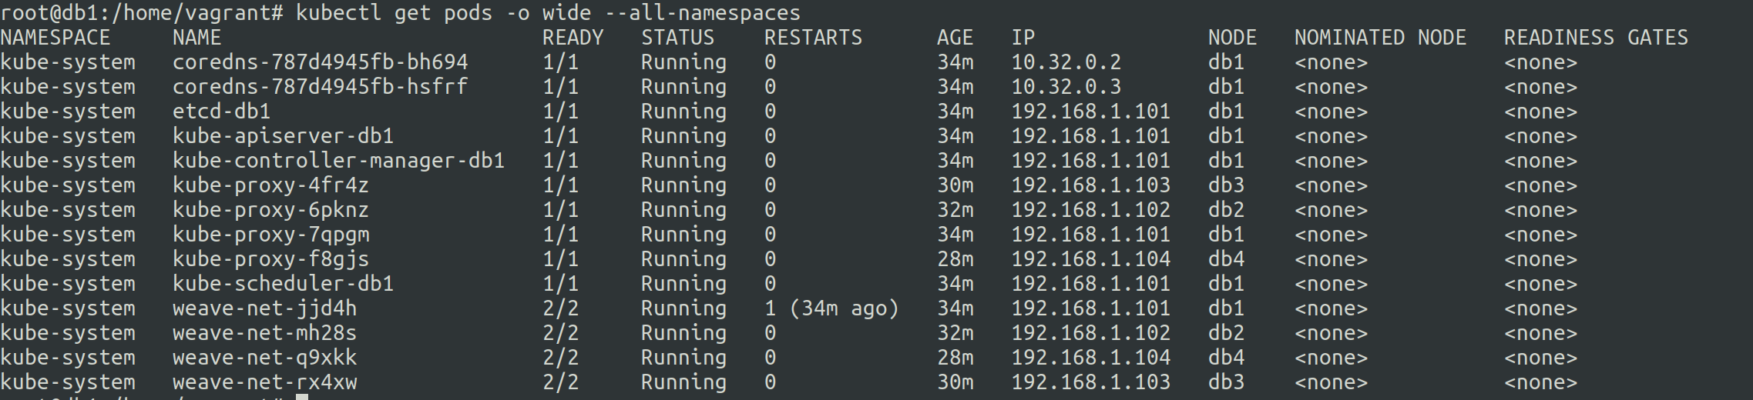Viewport: 1753px width, 400px height.
Task: Click the NOMINATED NODE column header
Action: pos(1380,38)
